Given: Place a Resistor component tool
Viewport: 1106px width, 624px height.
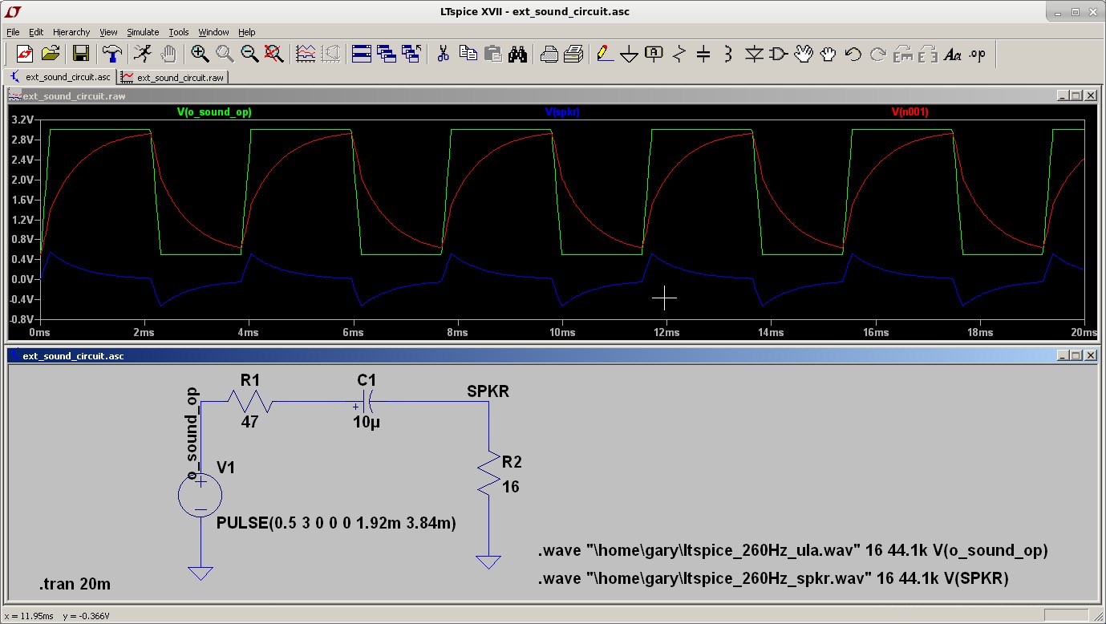Looking at the screenshot, I should coord(679,54).
